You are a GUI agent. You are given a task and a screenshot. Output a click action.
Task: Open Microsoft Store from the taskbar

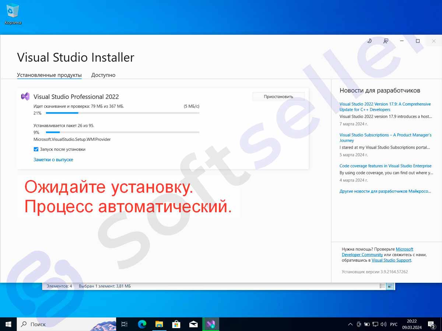tap(176, 324)
